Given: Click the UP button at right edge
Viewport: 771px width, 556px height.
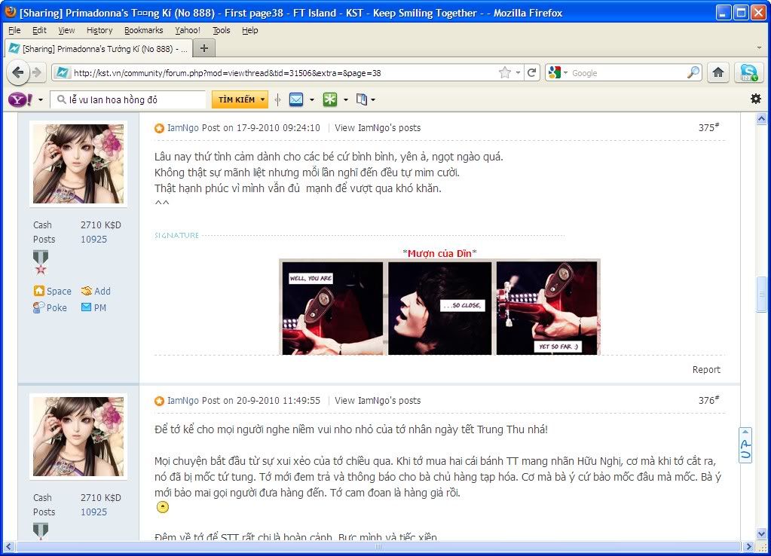Looking at the screenshot, I should pos(745,445).
